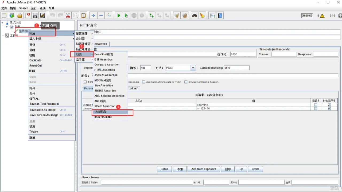Collapse the 测试计划 tree node
The width and height of the screenshot is (342, 192).
coord(2,23)
